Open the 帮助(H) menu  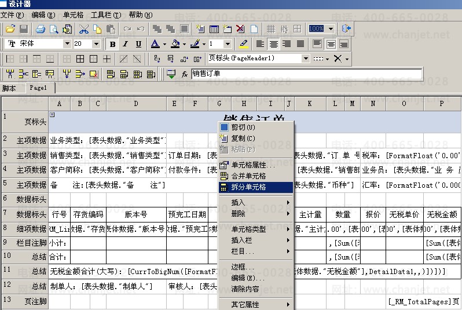(141, 14)
